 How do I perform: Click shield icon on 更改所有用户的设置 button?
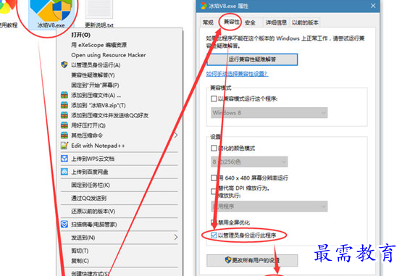(228, 260)
